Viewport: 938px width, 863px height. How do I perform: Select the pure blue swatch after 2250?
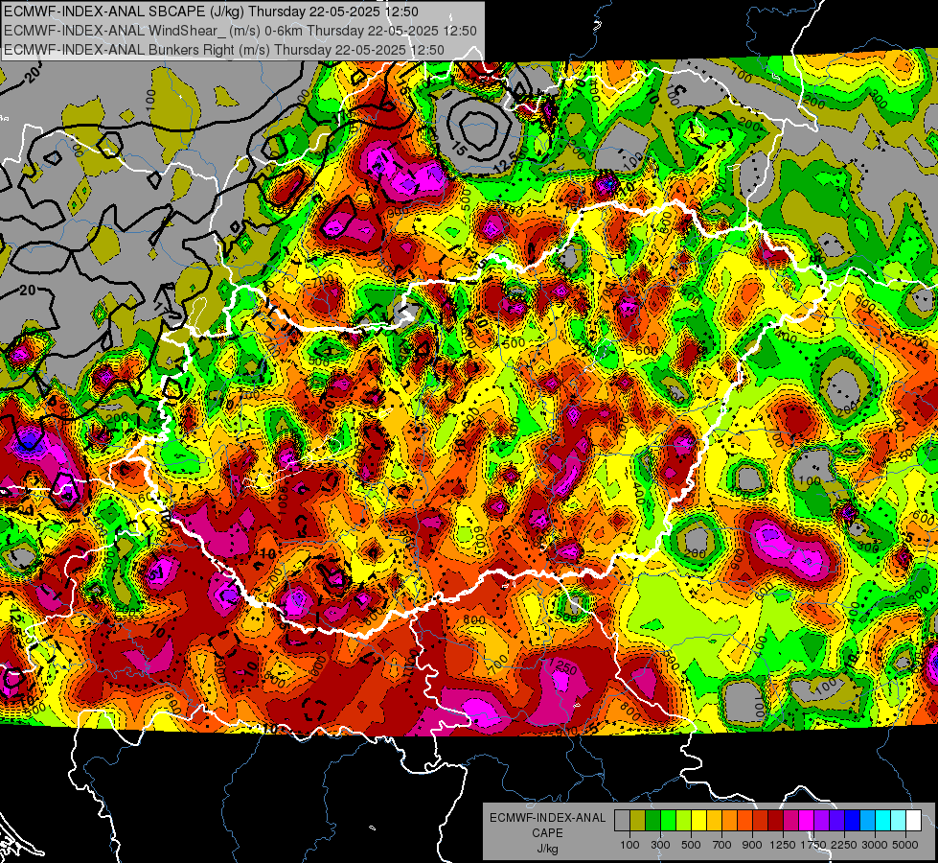tap(853, 821)
